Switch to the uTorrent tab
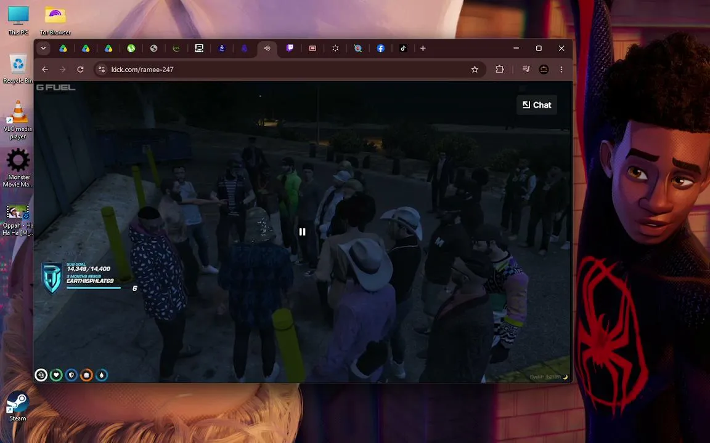Viewport: 710px width, 443px height. pyautogui.click(x=131, y=48)
